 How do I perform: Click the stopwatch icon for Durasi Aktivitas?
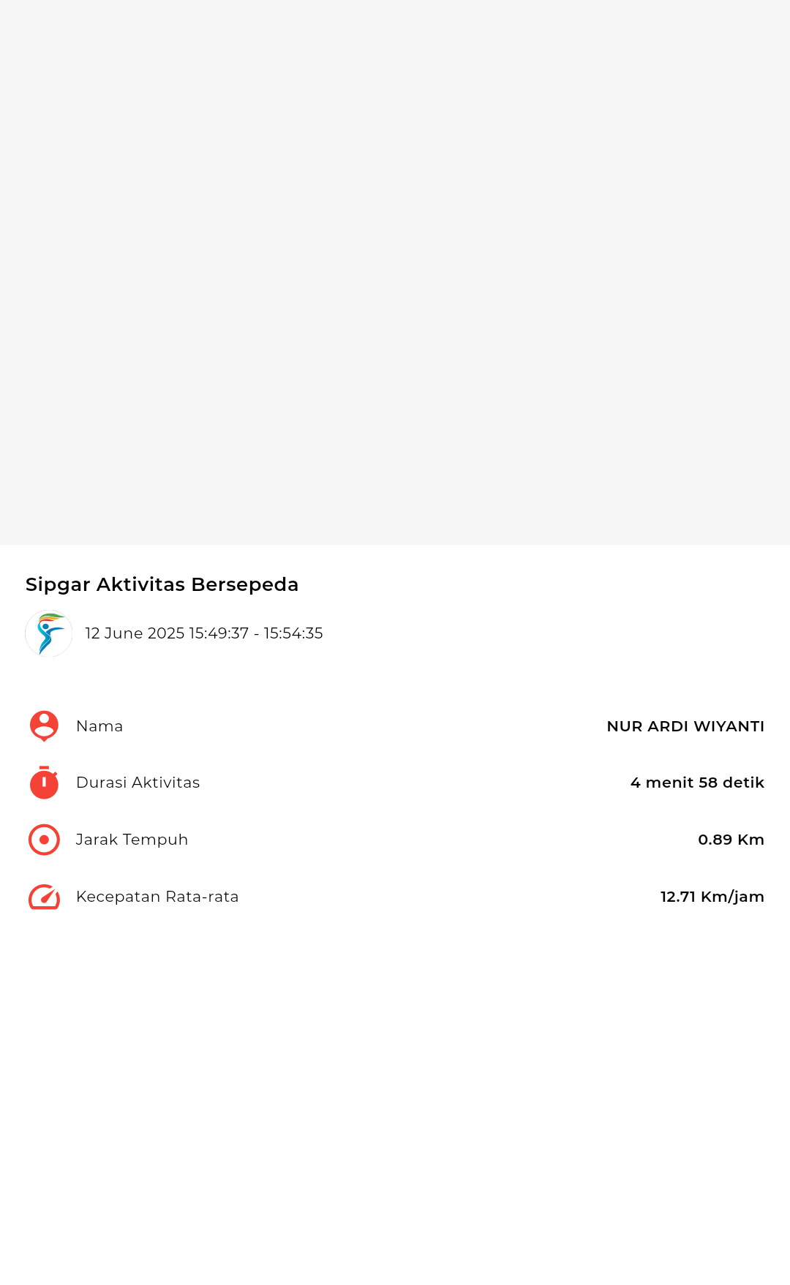point(44,783)
